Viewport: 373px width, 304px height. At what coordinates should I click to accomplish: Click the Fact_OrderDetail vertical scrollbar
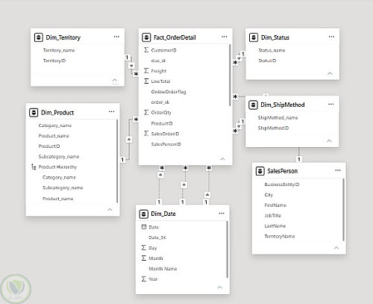tap(230, 75)
